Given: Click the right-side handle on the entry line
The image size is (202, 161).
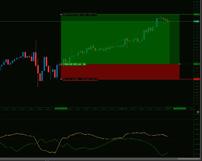Looking at the screenshot, I should (179, 64).
